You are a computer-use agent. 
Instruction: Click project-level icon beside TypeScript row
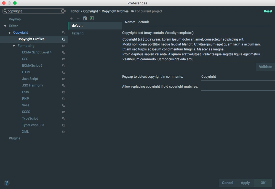point(63,118)
